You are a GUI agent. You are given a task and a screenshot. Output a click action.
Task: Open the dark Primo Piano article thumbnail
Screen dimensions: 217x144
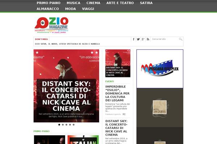tap(50, 140)
